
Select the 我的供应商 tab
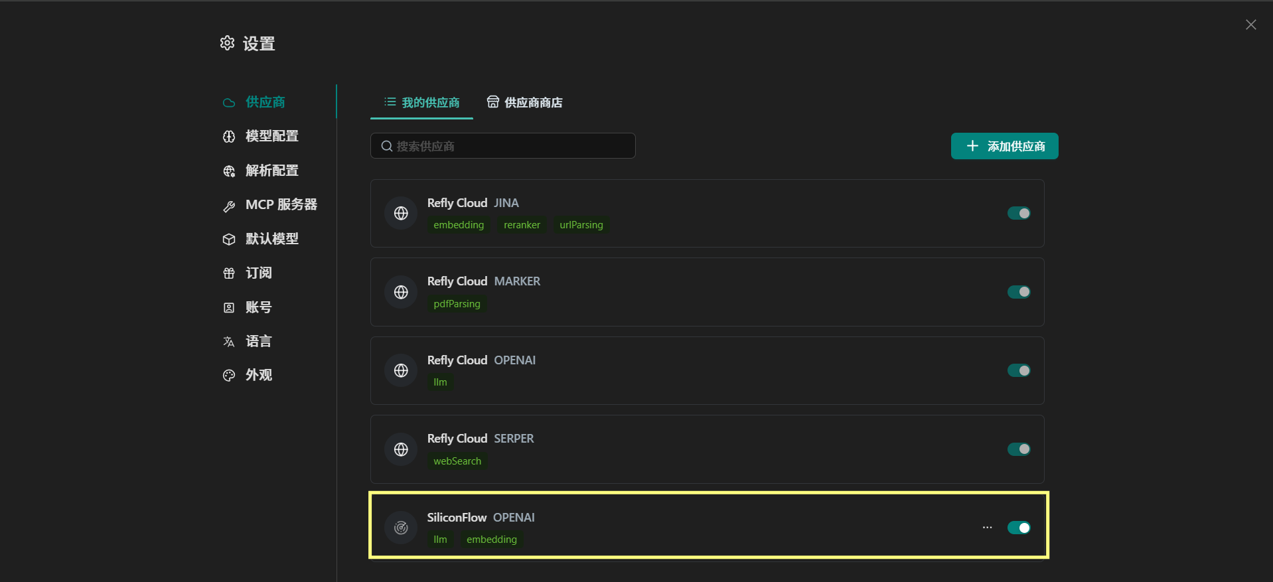click(x=421, y=102)
